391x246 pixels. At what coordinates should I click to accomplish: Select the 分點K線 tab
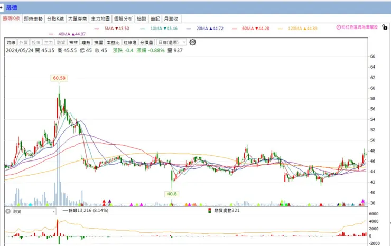coord(55,19)
